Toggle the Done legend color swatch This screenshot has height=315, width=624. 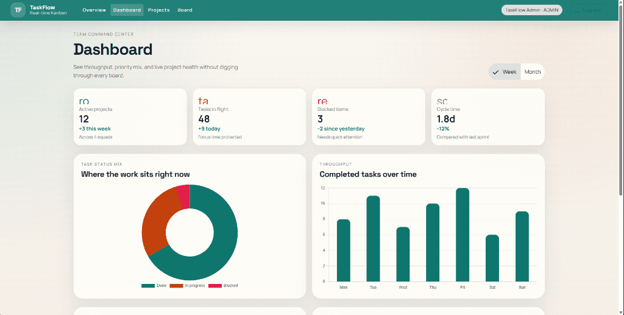148,286
